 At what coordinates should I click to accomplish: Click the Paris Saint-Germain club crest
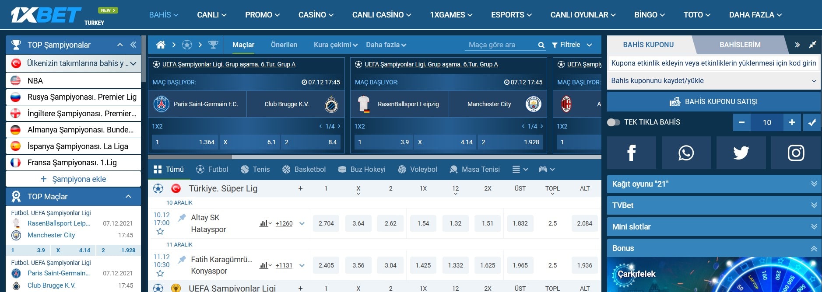[162, 104]
